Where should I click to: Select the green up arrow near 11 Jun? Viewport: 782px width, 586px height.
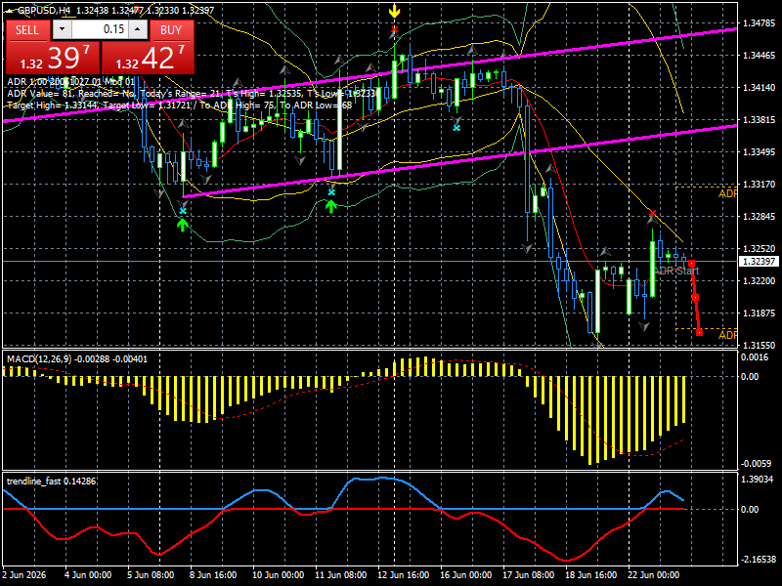click(331, 206)
